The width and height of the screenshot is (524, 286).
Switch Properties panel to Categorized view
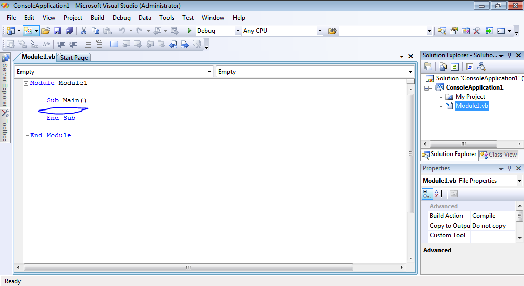tap(427, 194)
